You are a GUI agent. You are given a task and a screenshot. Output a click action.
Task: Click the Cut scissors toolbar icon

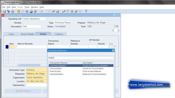[x=42, y=11]
